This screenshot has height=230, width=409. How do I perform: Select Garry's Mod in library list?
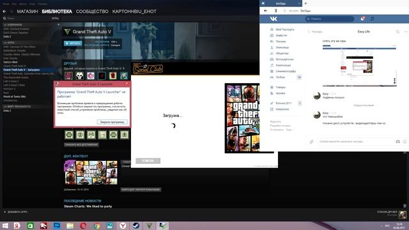(10, 62)
